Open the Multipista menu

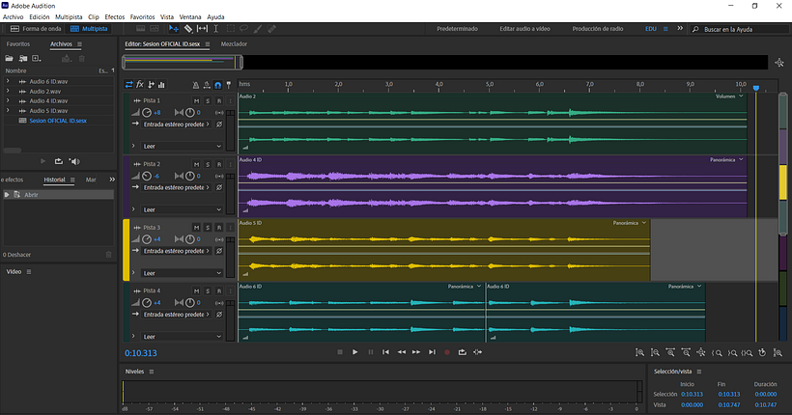pyautogui.click(x=69, y=16)
